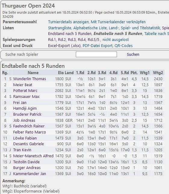
Task: Open the QR-Codes page
Action: pos(124,46)
